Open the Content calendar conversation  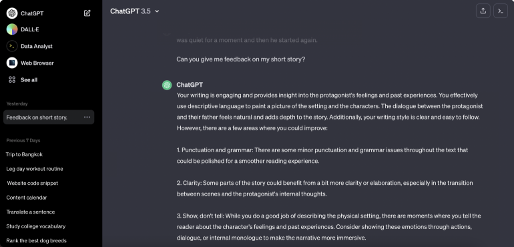tap(27, 198)
